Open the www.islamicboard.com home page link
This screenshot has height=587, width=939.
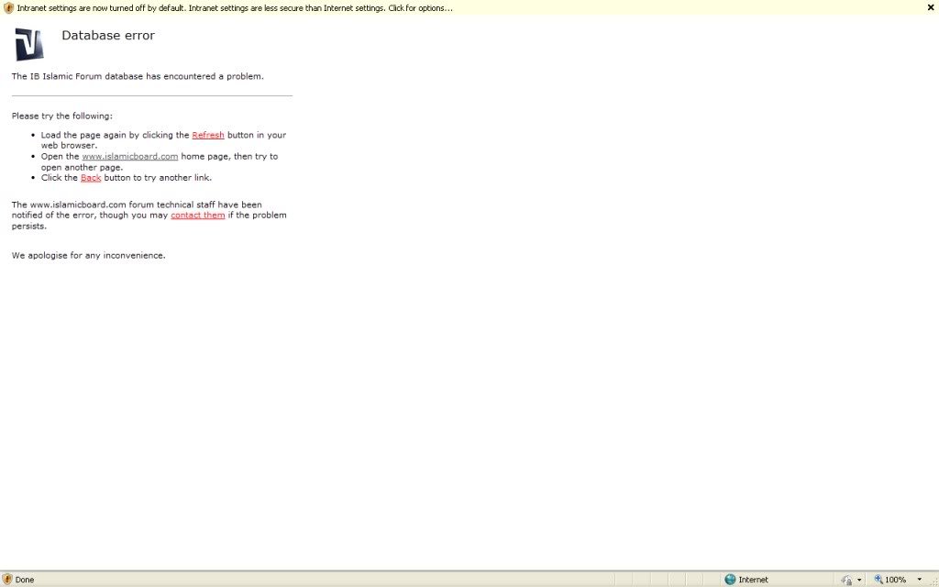(x=130, y=156)
